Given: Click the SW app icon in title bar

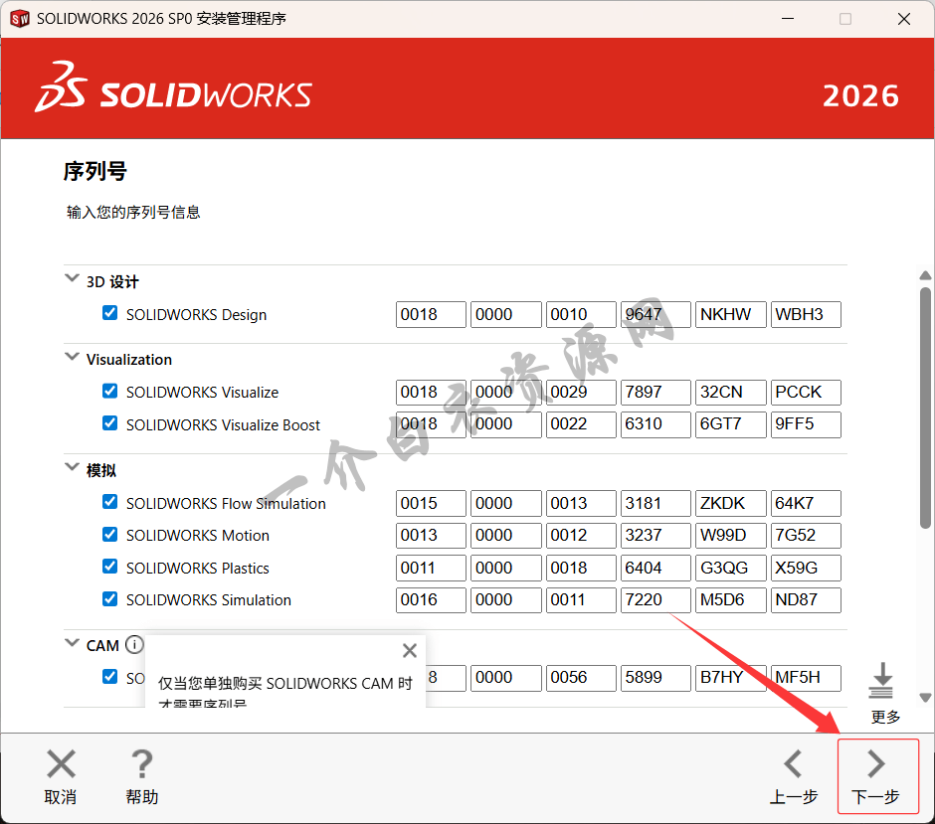Looking at the screenshot, I should pos(18,19).
